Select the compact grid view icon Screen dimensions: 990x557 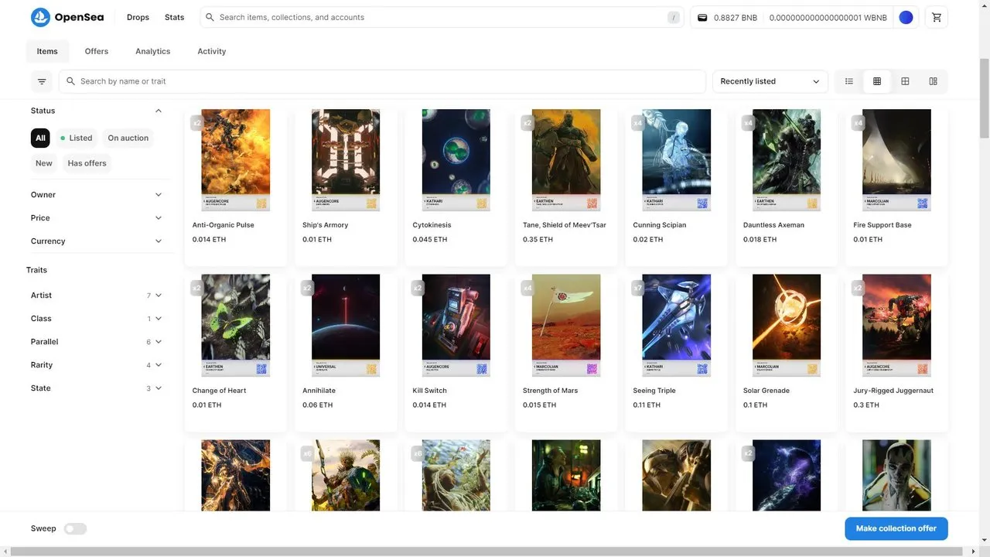[x=877, y=81]
